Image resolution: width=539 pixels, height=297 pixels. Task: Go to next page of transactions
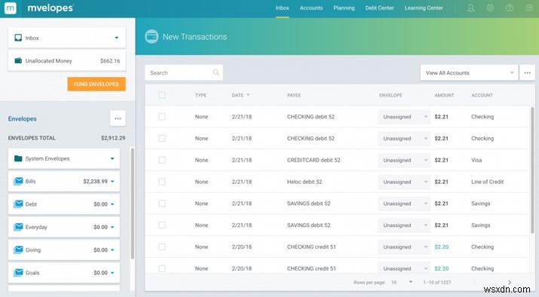[x=510, y=282]
